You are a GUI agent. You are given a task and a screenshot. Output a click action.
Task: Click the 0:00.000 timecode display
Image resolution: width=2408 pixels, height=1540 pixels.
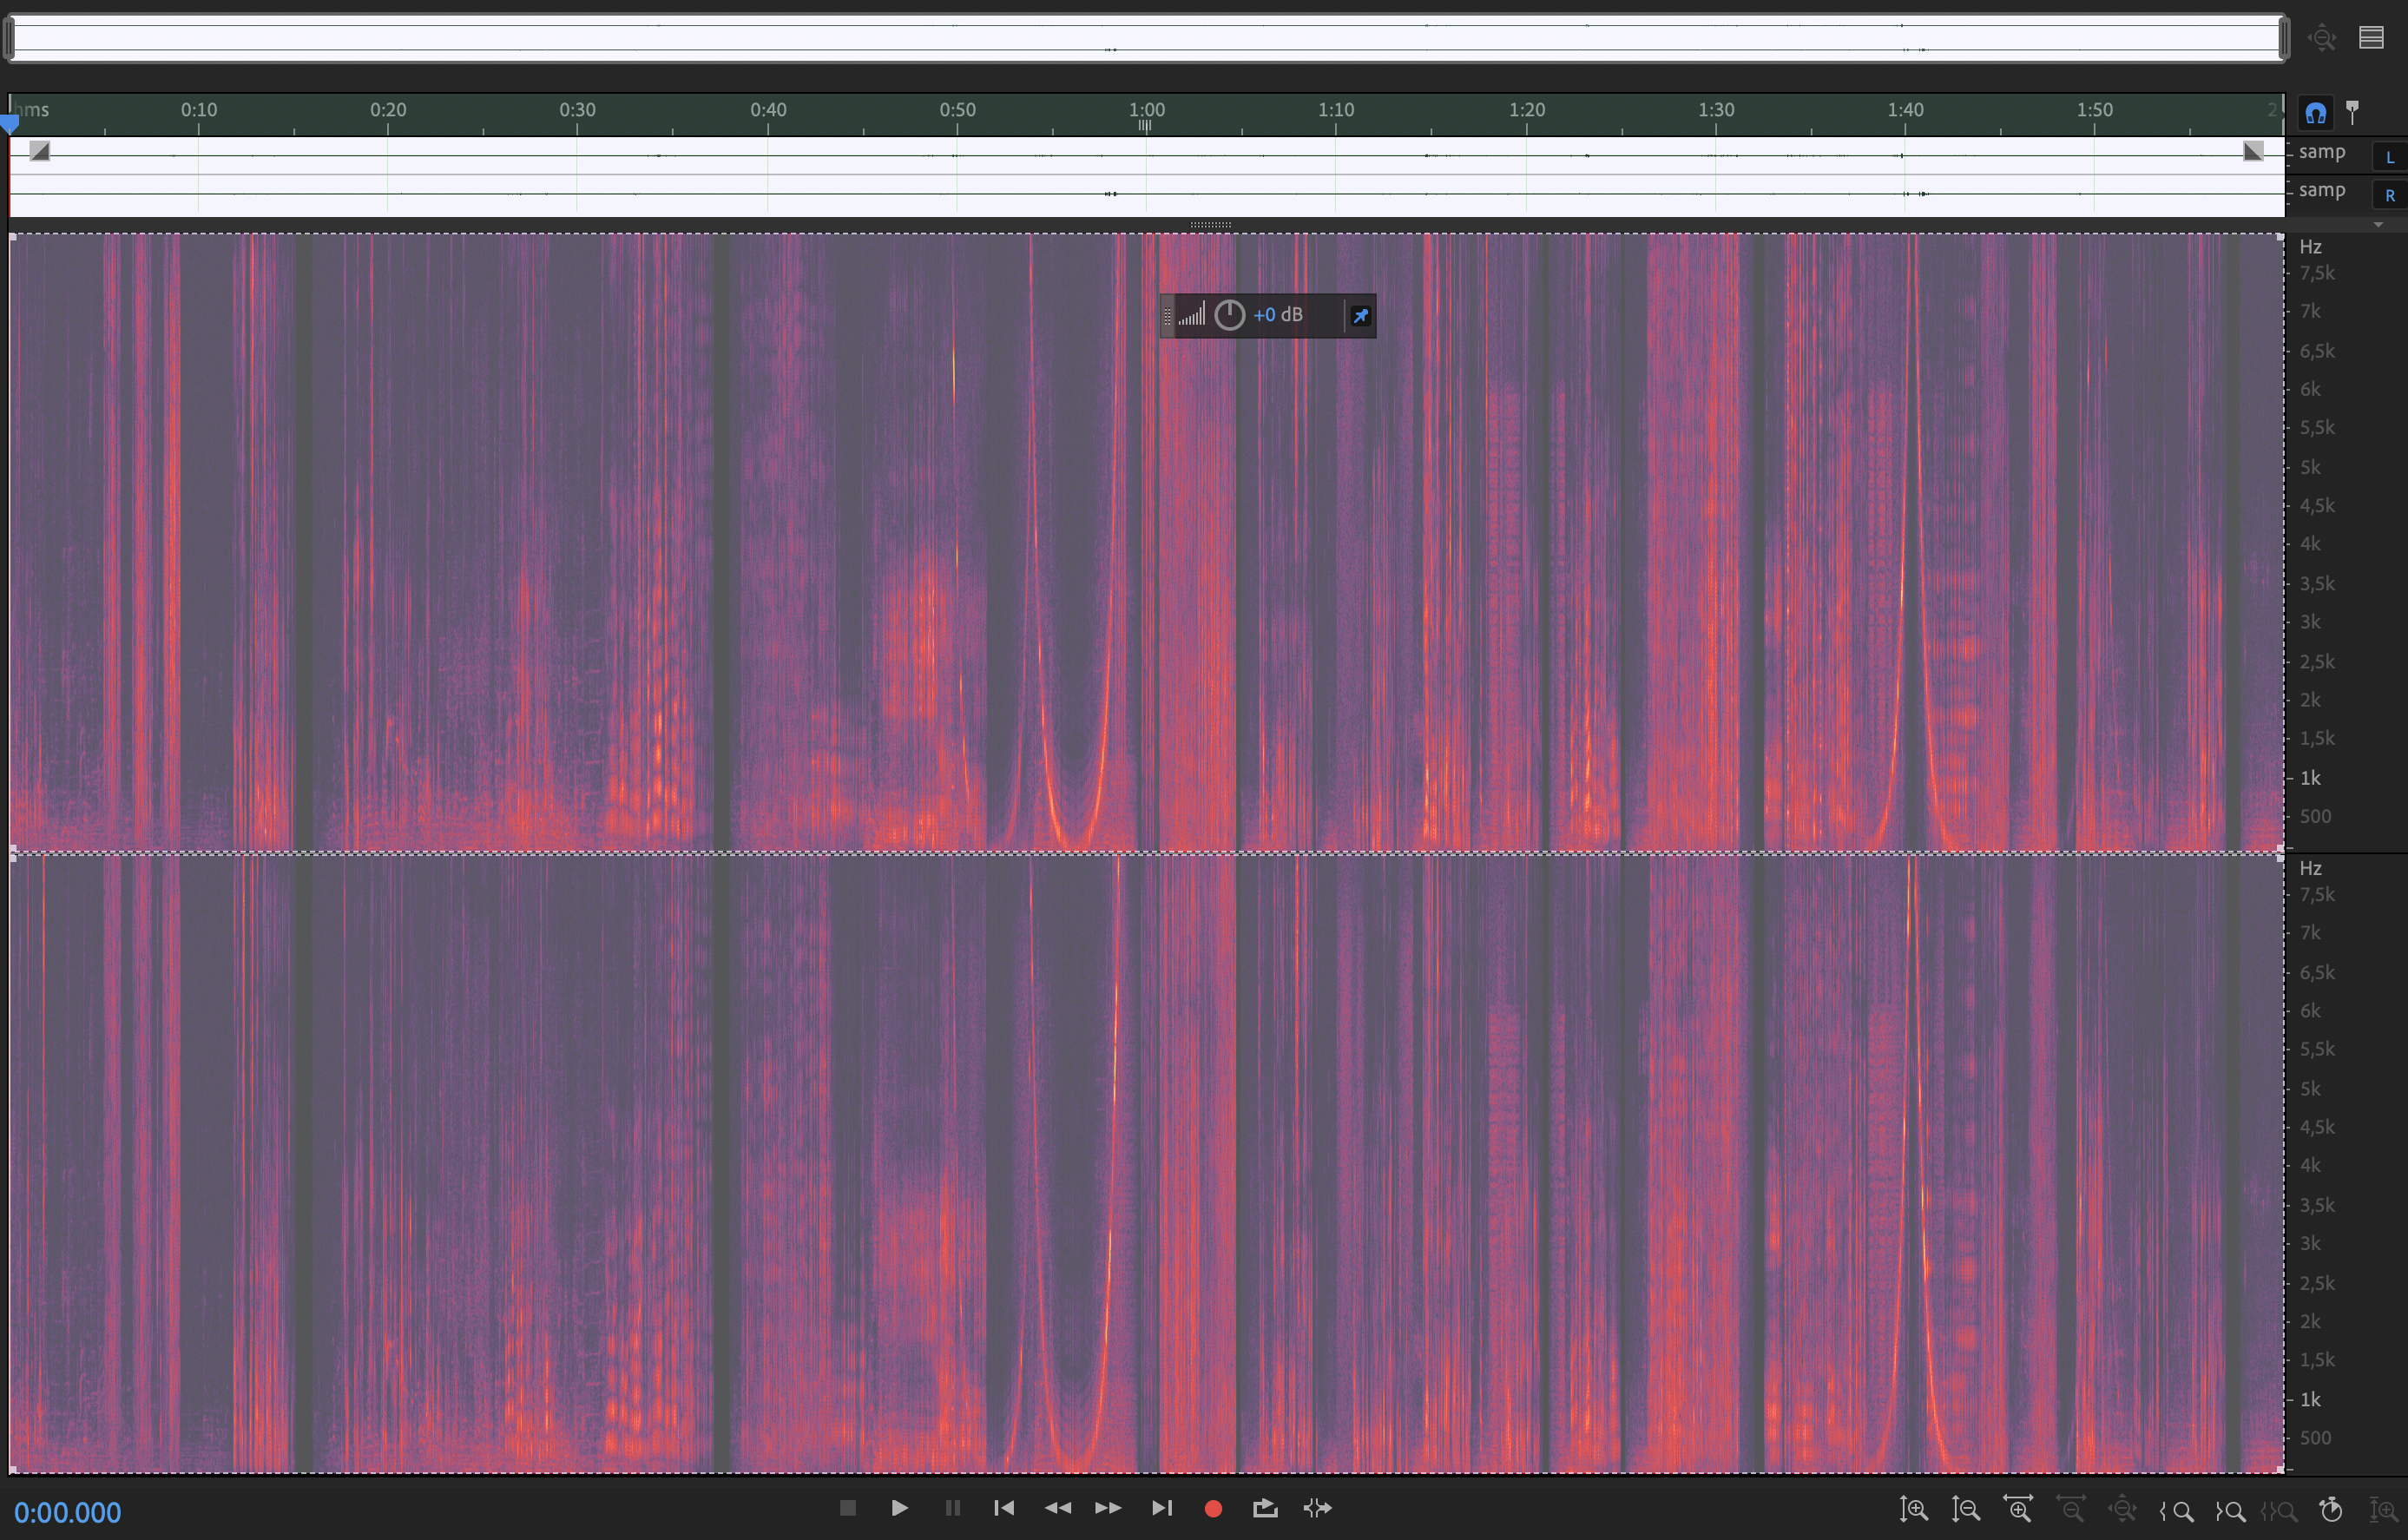[x=68, y=1512]
